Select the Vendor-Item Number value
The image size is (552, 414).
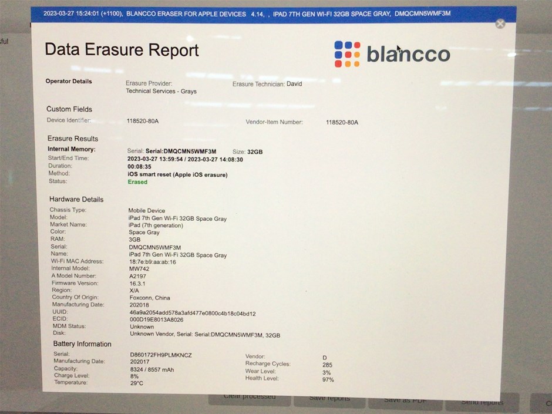pos(341,122)
